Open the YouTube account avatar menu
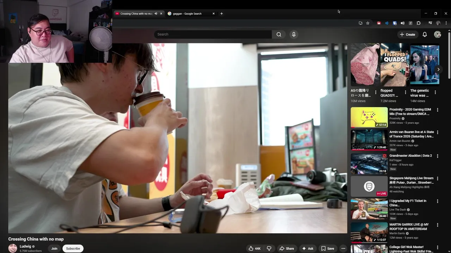 point(438,34)
